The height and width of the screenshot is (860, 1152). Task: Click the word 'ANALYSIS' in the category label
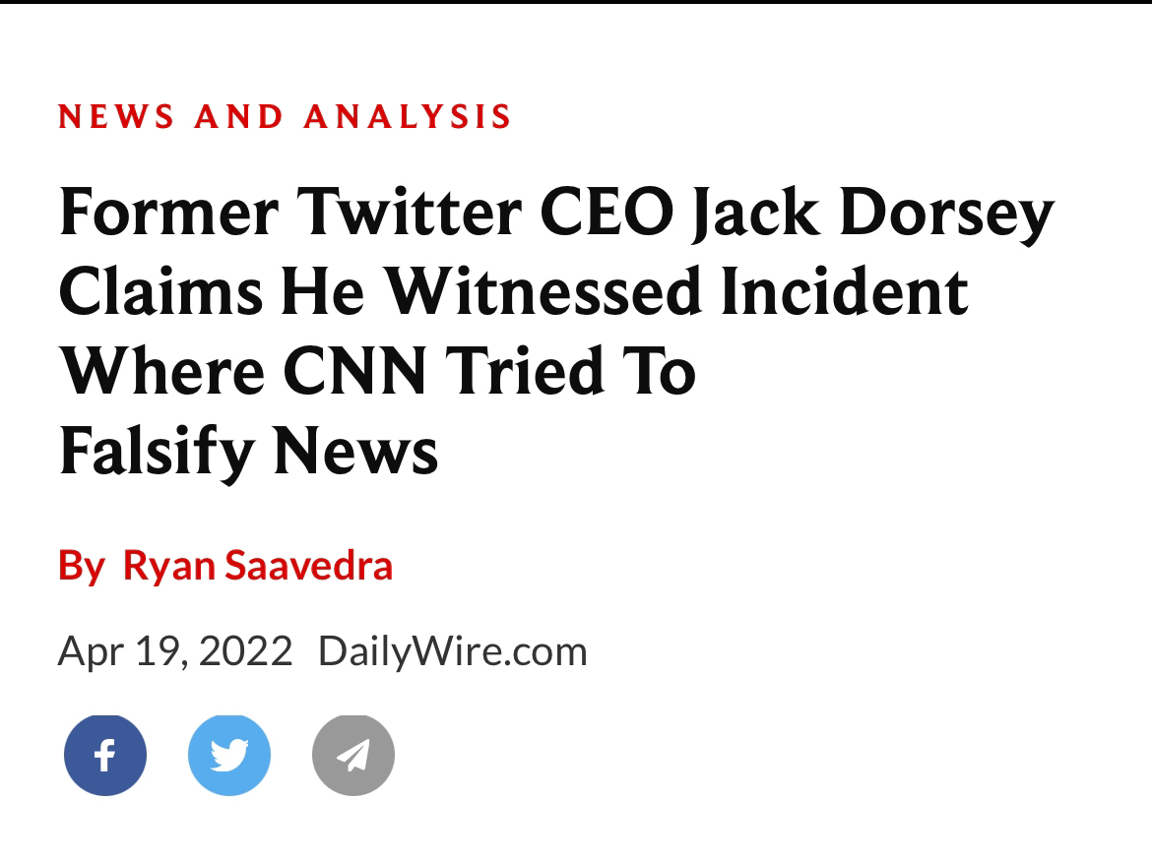(x=407, y=117)
